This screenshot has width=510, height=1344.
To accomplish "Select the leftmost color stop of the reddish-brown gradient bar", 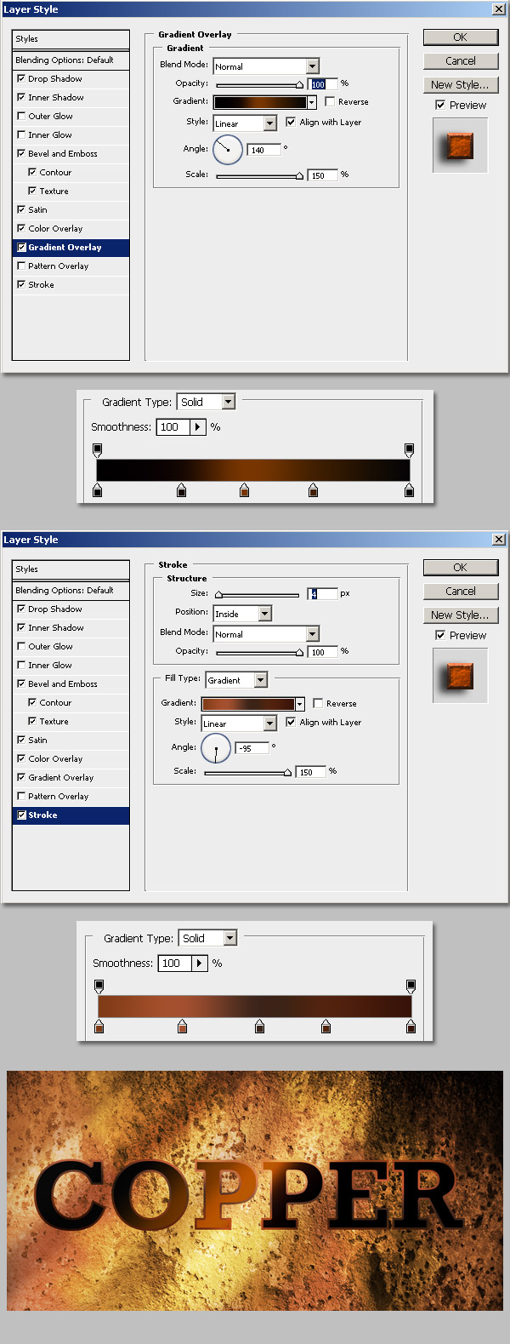I will (99, 1027).
